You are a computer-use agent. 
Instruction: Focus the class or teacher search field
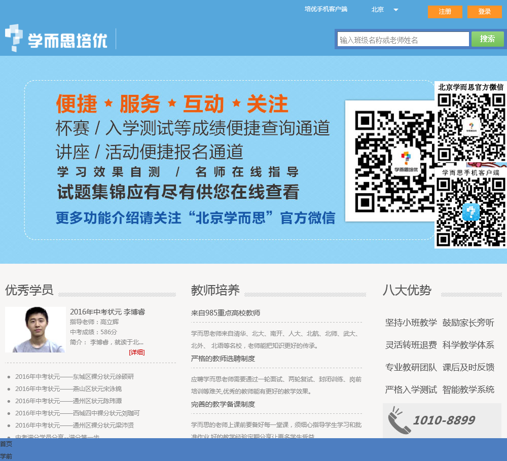coord(403,40)
